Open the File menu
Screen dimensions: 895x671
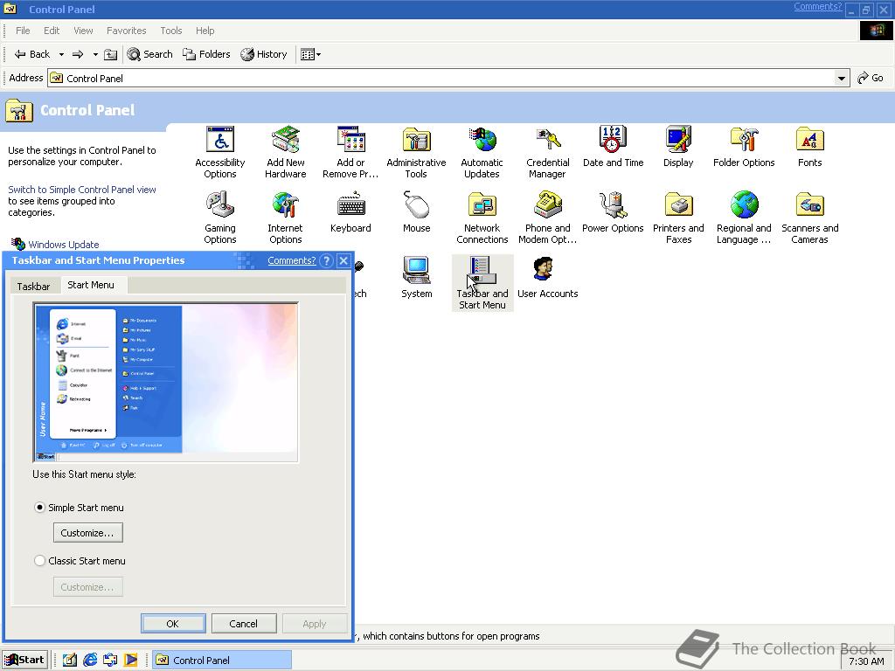(23, 31)
